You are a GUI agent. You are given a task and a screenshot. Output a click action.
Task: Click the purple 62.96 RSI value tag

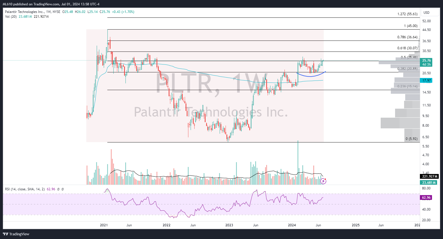426,198
